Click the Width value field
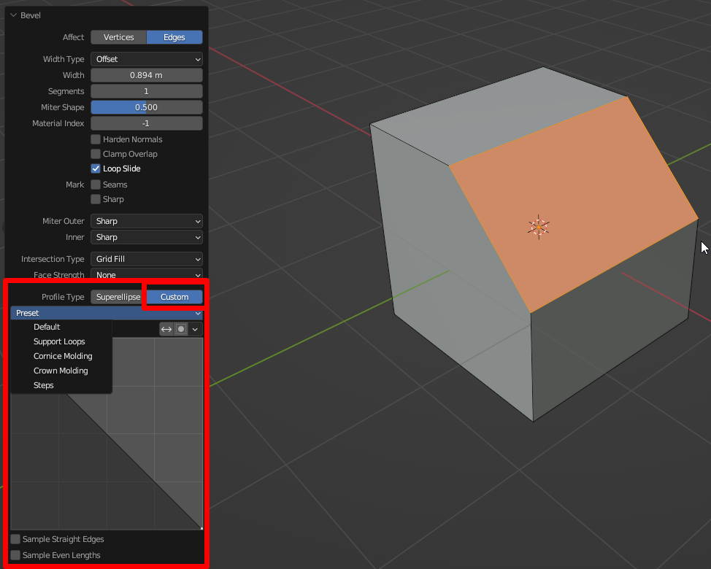 coord(147,75)
